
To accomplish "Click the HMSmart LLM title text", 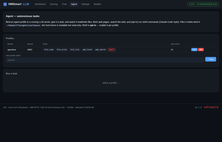I will click(19, 4).
